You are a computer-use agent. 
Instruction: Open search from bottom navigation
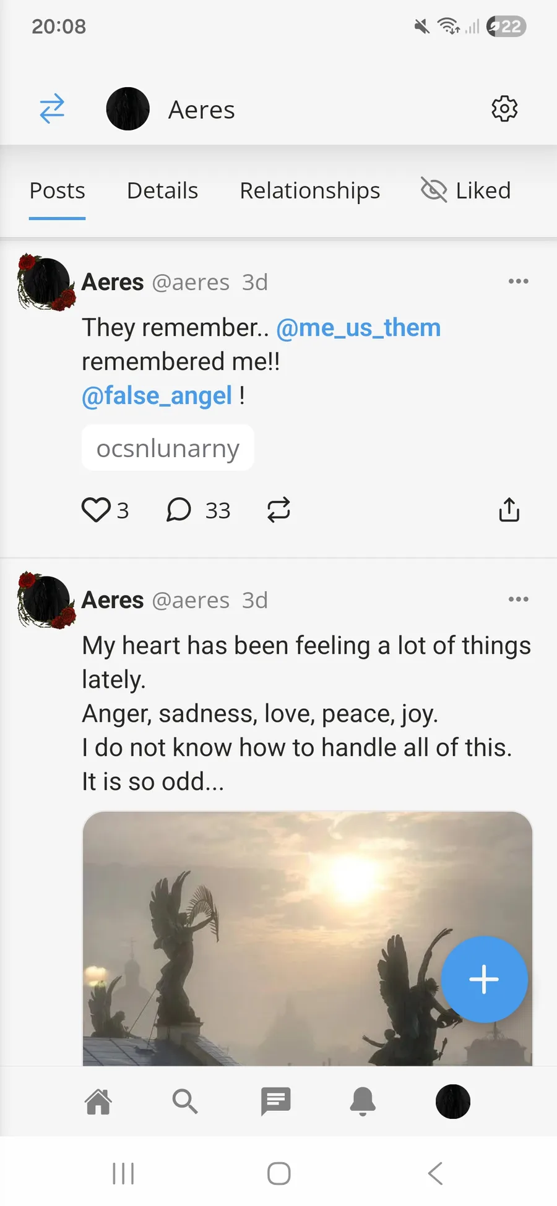(x=184, y=1101)
